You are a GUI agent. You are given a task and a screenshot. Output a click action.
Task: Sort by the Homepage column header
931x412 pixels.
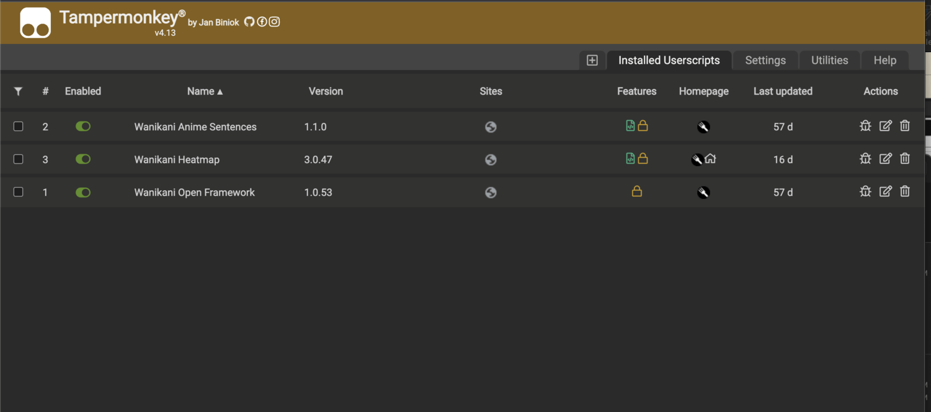(x=703, y=91)
